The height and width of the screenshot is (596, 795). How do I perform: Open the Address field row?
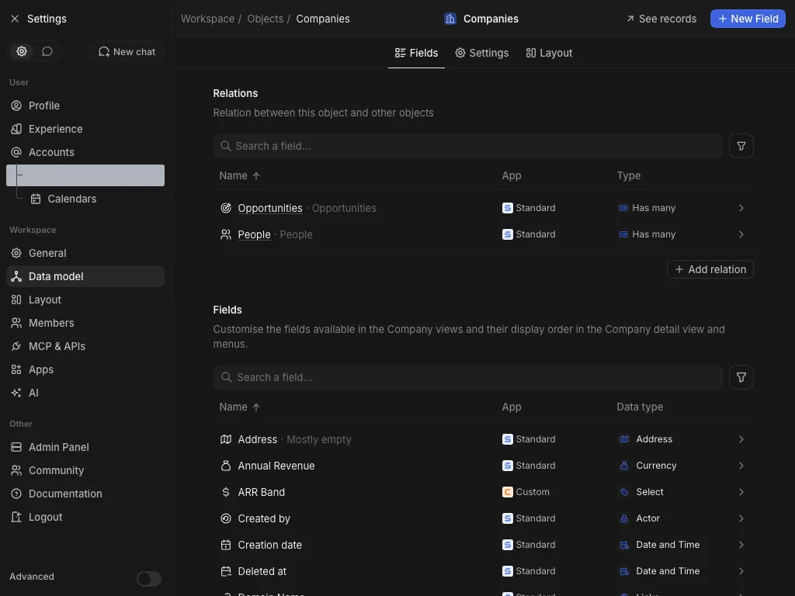click(x=484, y=439)
